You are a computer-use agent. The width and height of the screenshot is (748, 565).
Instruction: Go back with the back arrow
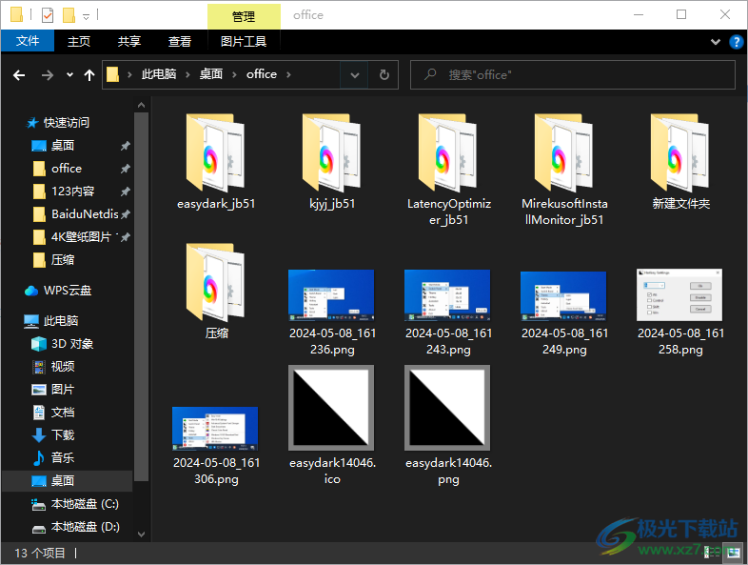pyautogui.click(x=19, y=75)
